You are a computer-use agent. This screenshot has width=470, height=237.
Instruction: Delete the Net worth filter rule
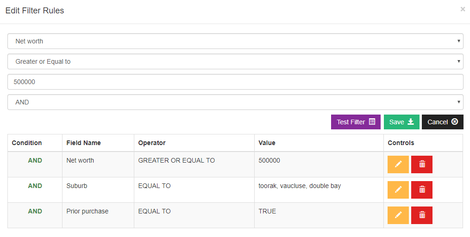coord(422,164)
